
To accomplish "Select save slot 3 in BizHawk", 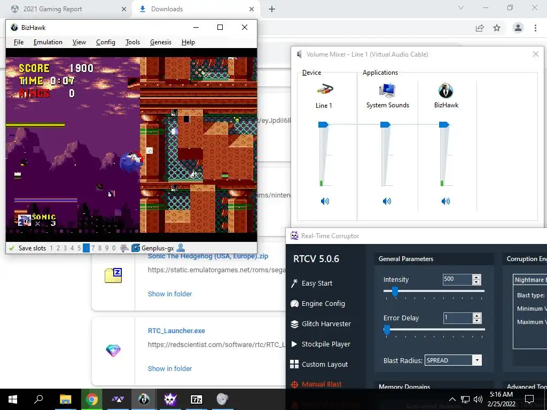I will click(65, 248).
